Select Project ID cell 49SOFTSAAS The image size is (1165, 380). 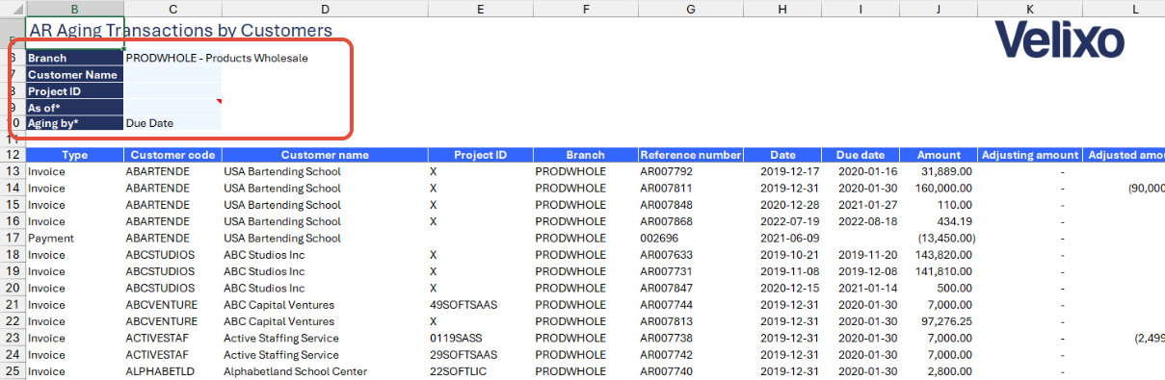pos(480,304)
